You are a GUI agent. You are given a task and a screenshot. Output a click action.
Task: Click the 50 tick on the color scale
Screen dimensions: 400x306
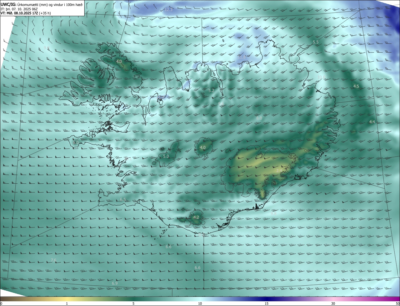tap(397, 304)
